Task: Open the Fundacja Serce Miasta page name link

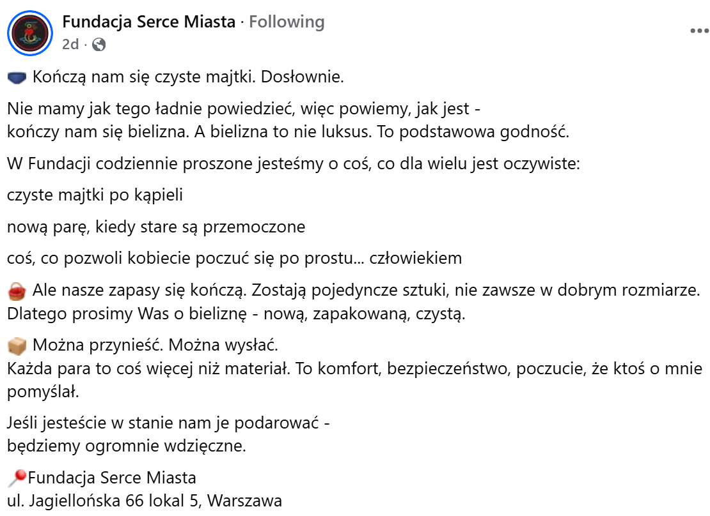Action: tap(148, 22)
